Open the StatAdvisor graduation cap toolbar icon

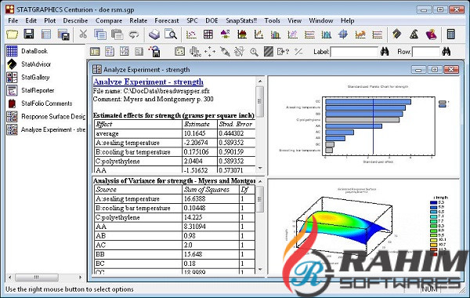click(397, 35)
